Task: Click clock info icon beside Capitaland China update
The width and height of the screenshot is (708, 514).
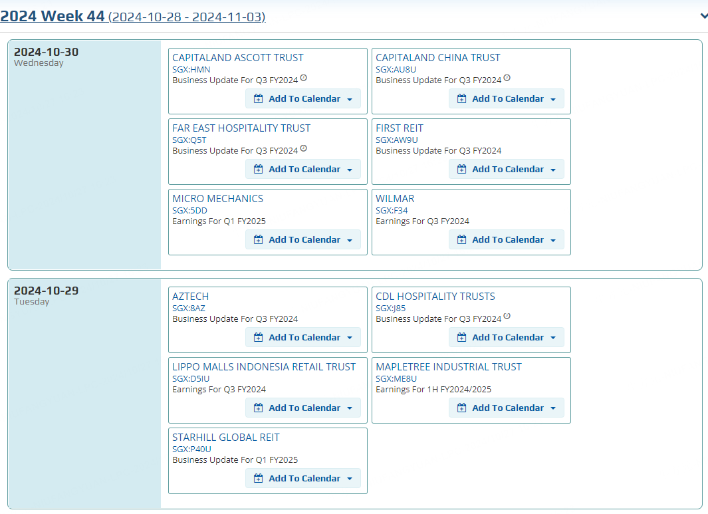Action: (x=507, y=78)
